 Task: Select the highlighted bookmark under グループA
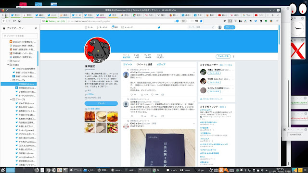point(19,84)
